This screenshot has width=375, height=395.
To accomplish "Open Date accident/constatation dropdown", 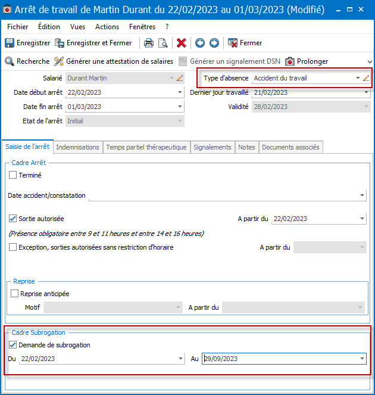I will coord(362,195).
